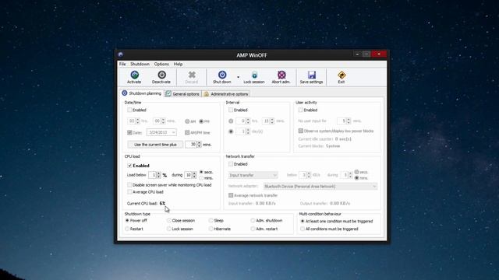Select the PM radio button
Screen dimensions: 499x280
(x=201, y=121)
